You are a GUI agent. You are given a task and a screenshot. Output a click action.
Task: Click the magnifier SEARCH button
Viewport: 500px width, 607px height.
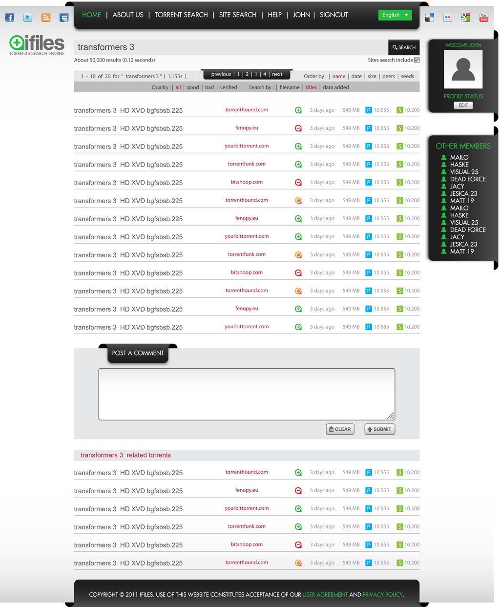(404, 47)
